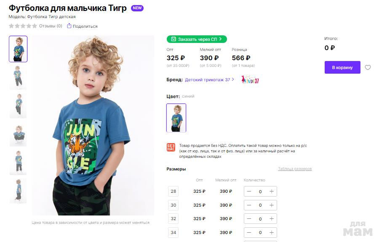
Task: Open 'Заказать через СП' green button
Action: (197, 39)
